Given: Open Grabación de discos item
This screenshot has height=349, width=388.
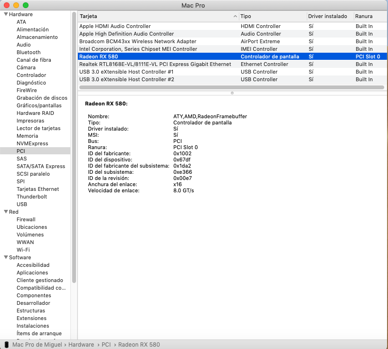Looking at the screenshot, I should [x=42, y=98].
